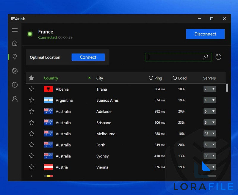Close the IPVanish window
Screen dimensions: 238x195
click(x=224, y=19)
